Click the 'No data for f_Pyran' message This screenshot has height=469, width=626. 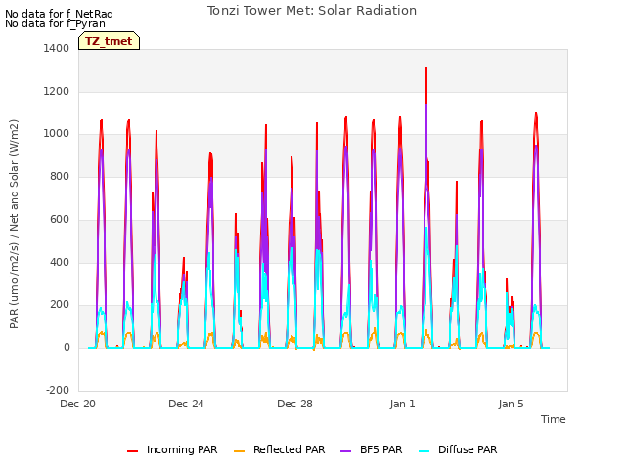tap(55, 23)
